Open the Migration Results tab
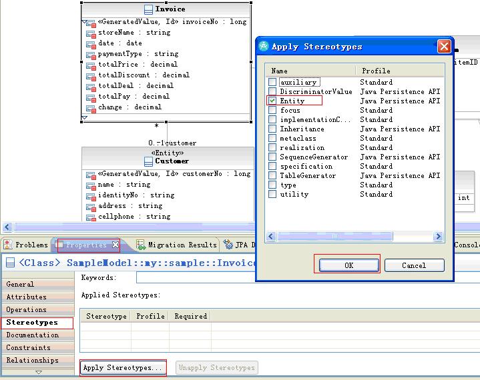 [177, 245]
